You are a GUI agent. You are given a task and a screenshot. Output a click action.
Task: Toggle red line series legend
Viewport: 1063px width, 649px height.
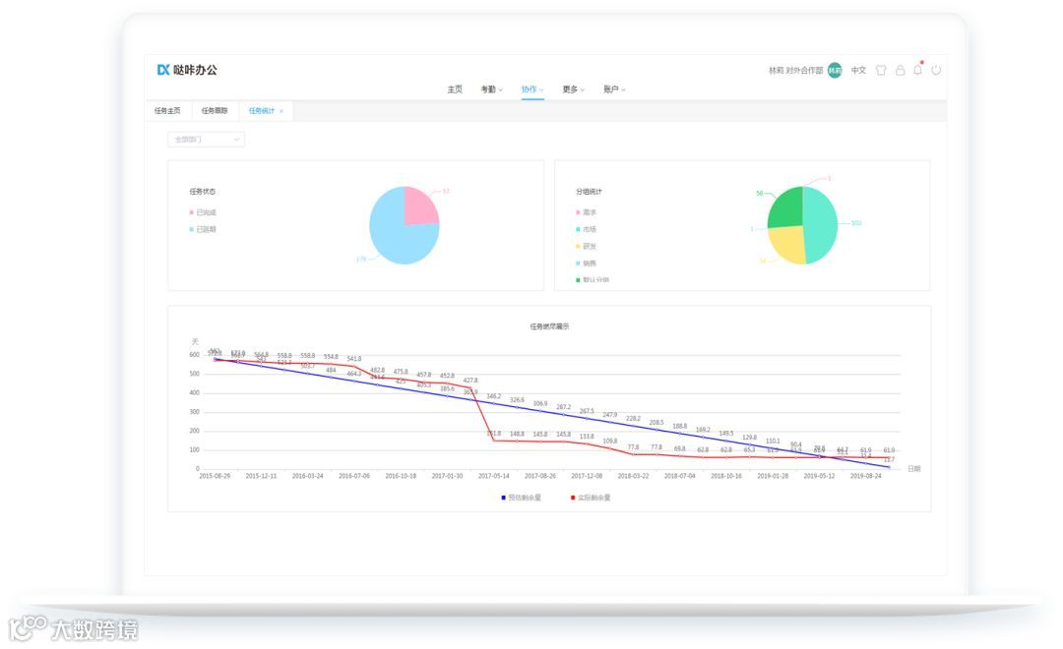[591, 498]
